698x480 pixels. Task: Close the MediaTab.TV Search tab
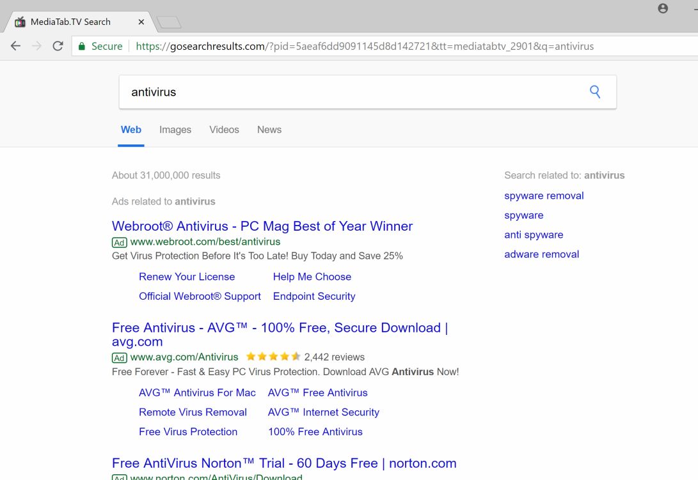[x=141, y=22]
